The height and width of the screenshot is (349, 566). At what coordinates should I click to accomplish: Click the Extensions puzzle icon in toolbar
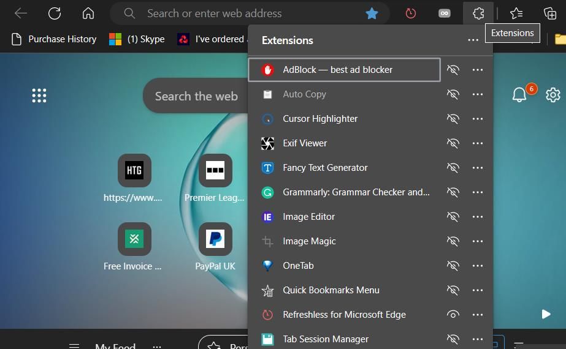tap(478, 13)
